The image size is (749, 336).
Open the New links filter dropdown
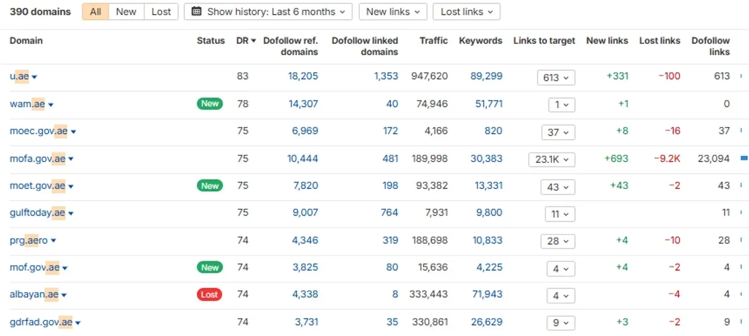(x=393, y=12)
